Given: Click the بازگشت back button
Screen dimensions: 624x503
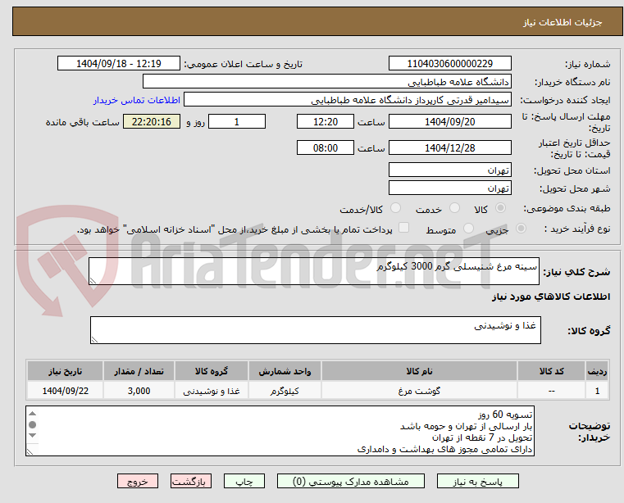Looking at the screenshot, I should (x=190, y=481).
